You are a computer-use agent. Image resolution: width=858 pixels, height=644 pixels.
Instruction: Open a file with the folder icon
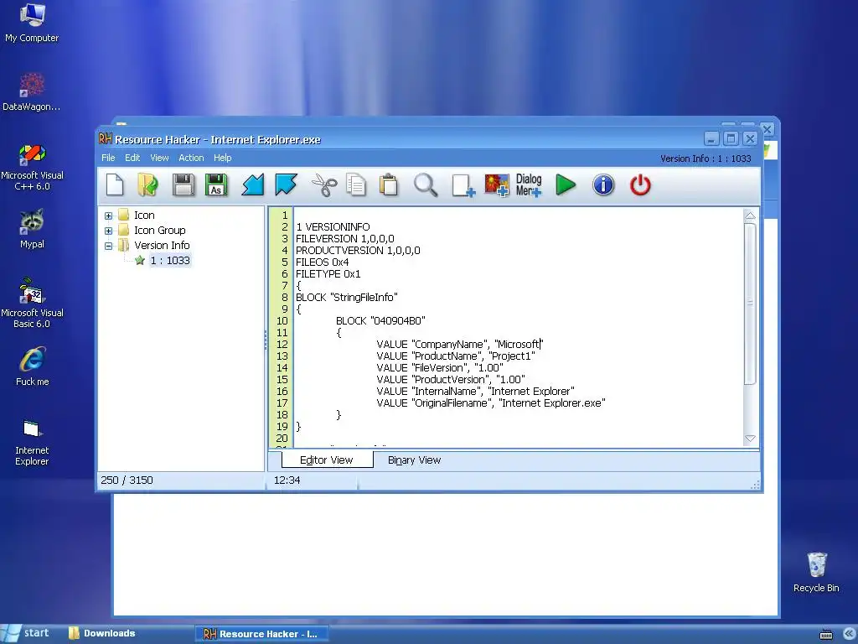coord(147,184)
